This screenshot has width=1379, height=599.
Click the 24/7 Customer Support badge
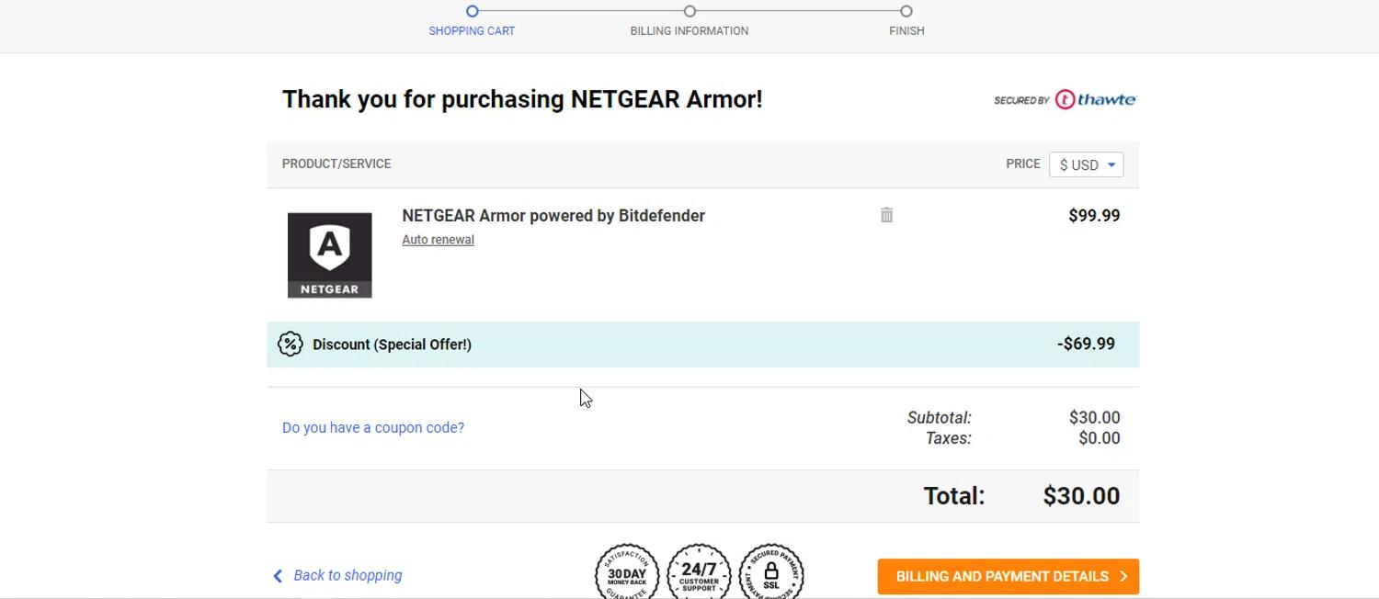coord(699,573)
